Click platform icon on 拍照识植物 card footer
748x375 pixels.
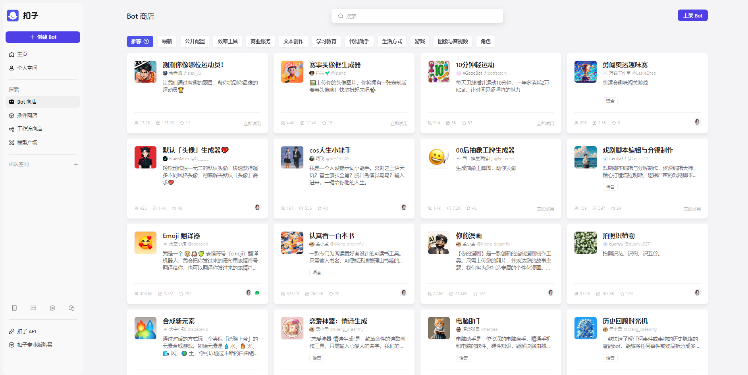pyautogui.click(x=697, y=293)
